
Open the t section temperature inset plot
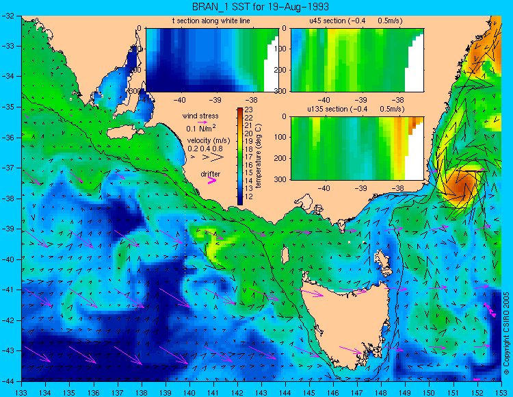[212, 60]
